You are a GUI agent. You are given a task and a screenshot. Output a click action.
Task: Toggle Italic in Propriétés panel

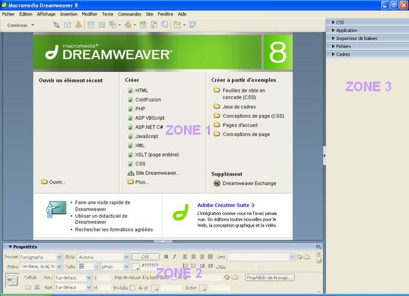175,257
